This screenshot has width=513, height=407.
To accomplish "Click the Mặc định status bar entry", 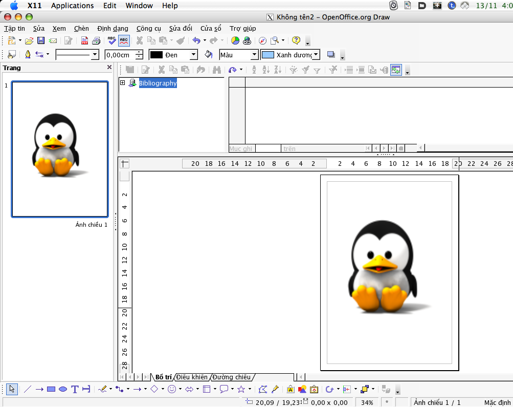I will pyautogui.click(x=497, y=402).
